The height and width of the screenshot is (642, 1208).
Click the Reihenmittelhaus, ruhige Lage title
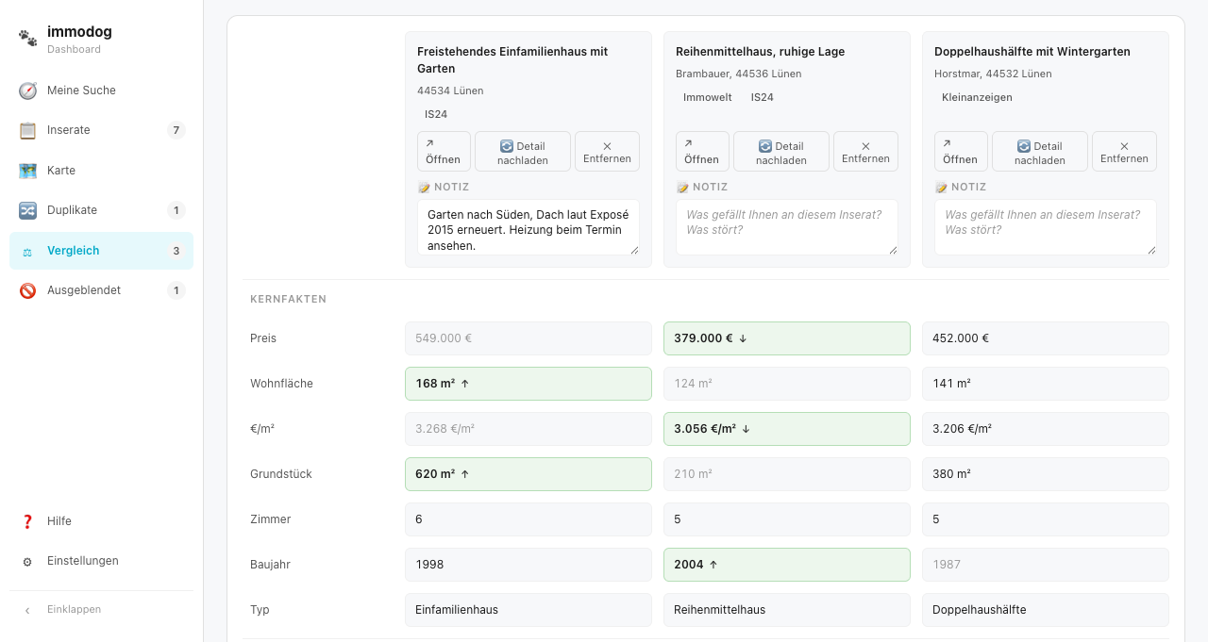coord(761,52)
